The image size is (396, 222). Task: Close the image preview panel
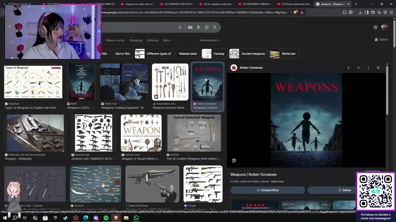(378, 68)
